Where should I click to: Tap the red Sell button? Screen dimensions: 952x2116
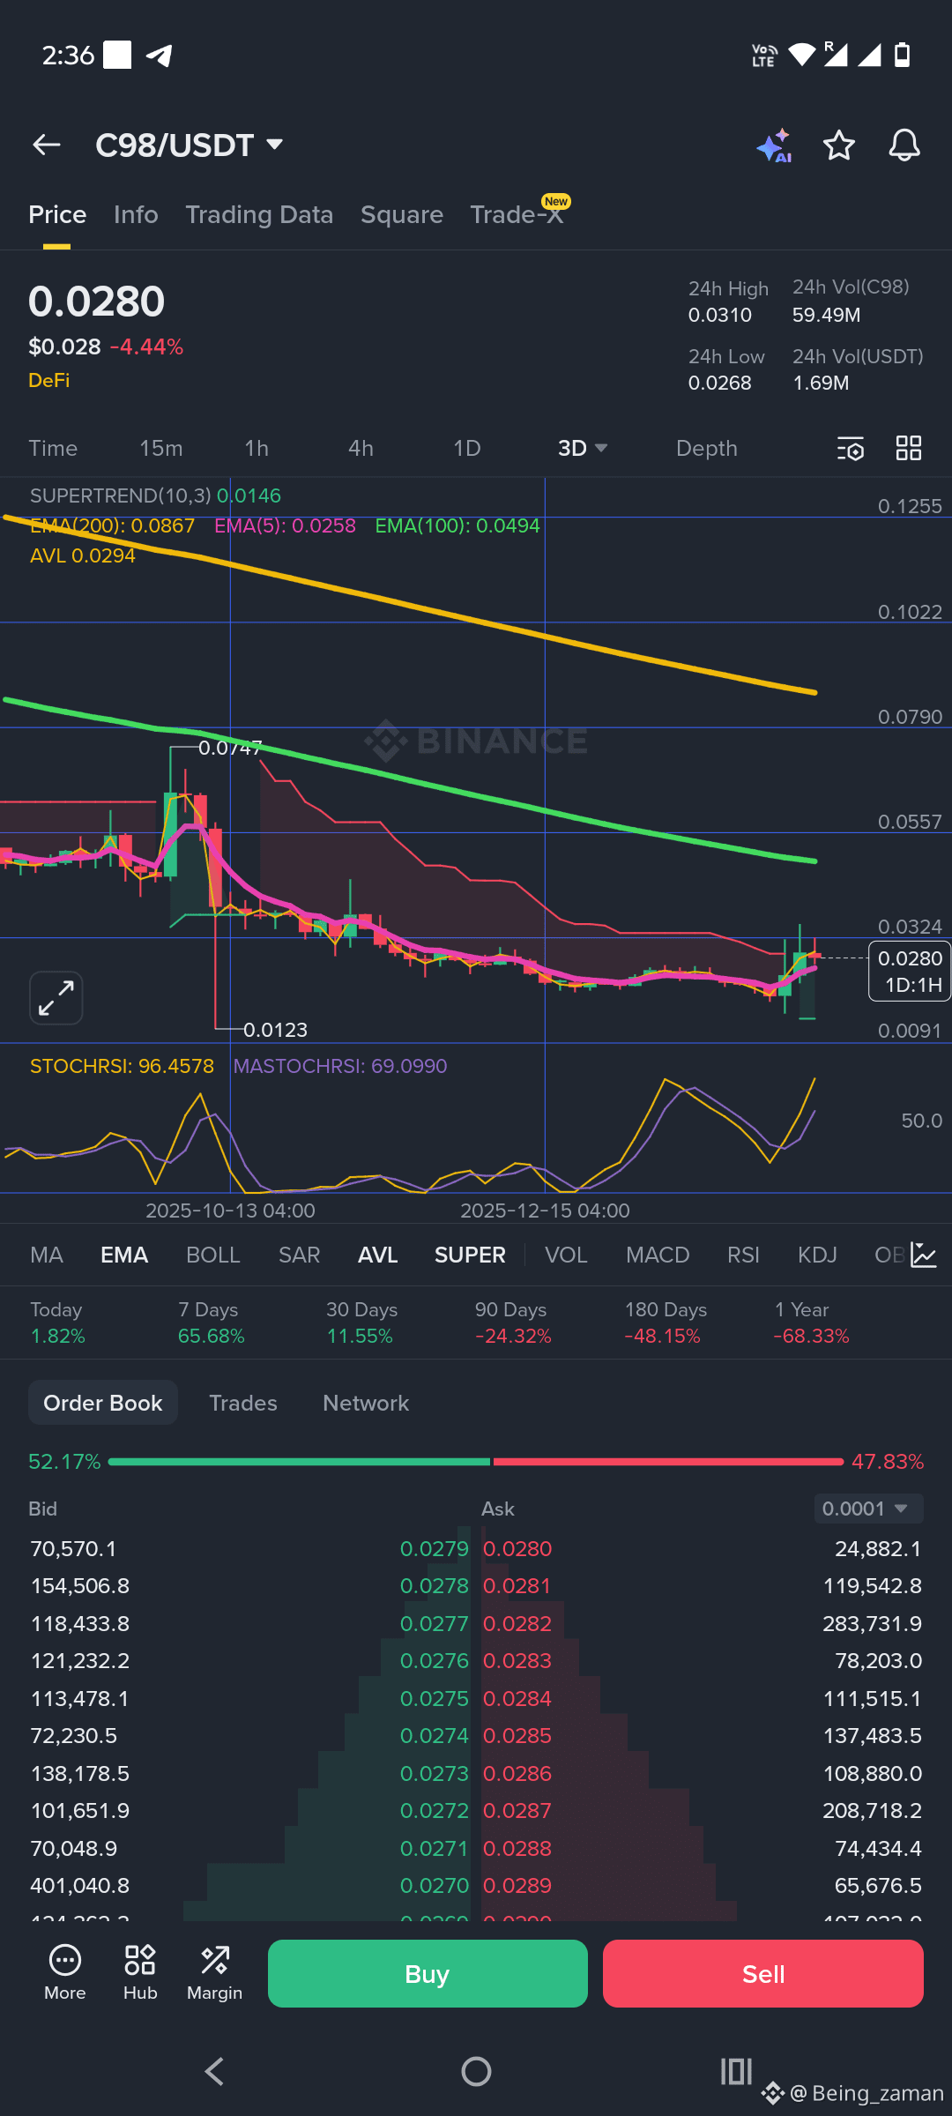tap(763, 1973)
